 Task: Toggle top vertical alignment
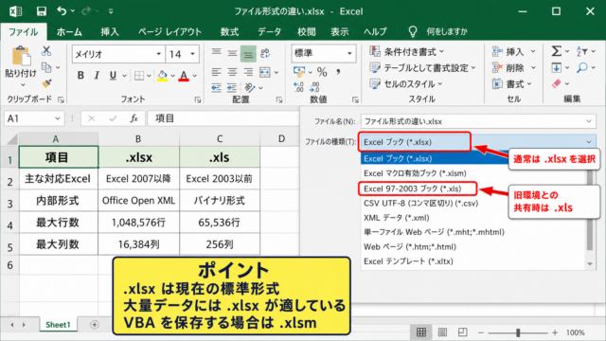tap(217, 53)
